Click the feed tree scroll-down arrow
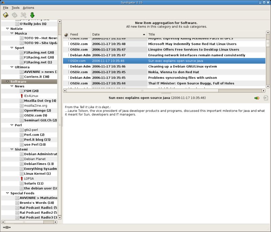Screen dimensions: 271x232 pyautogui.click(x=60, y=218)
